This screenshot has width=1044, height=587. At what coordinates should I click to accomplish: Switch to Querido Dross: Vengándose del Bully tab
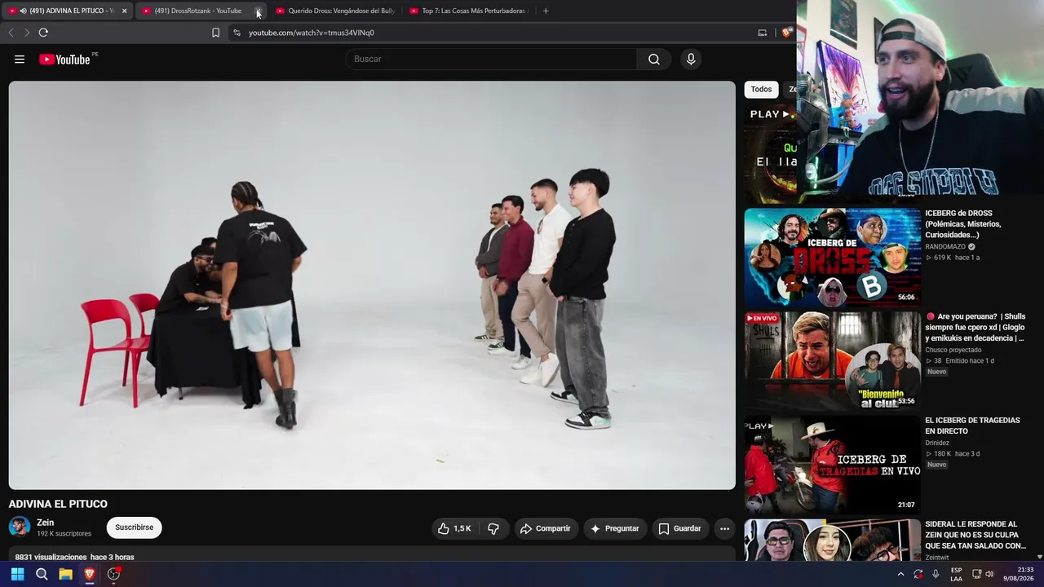334,11
